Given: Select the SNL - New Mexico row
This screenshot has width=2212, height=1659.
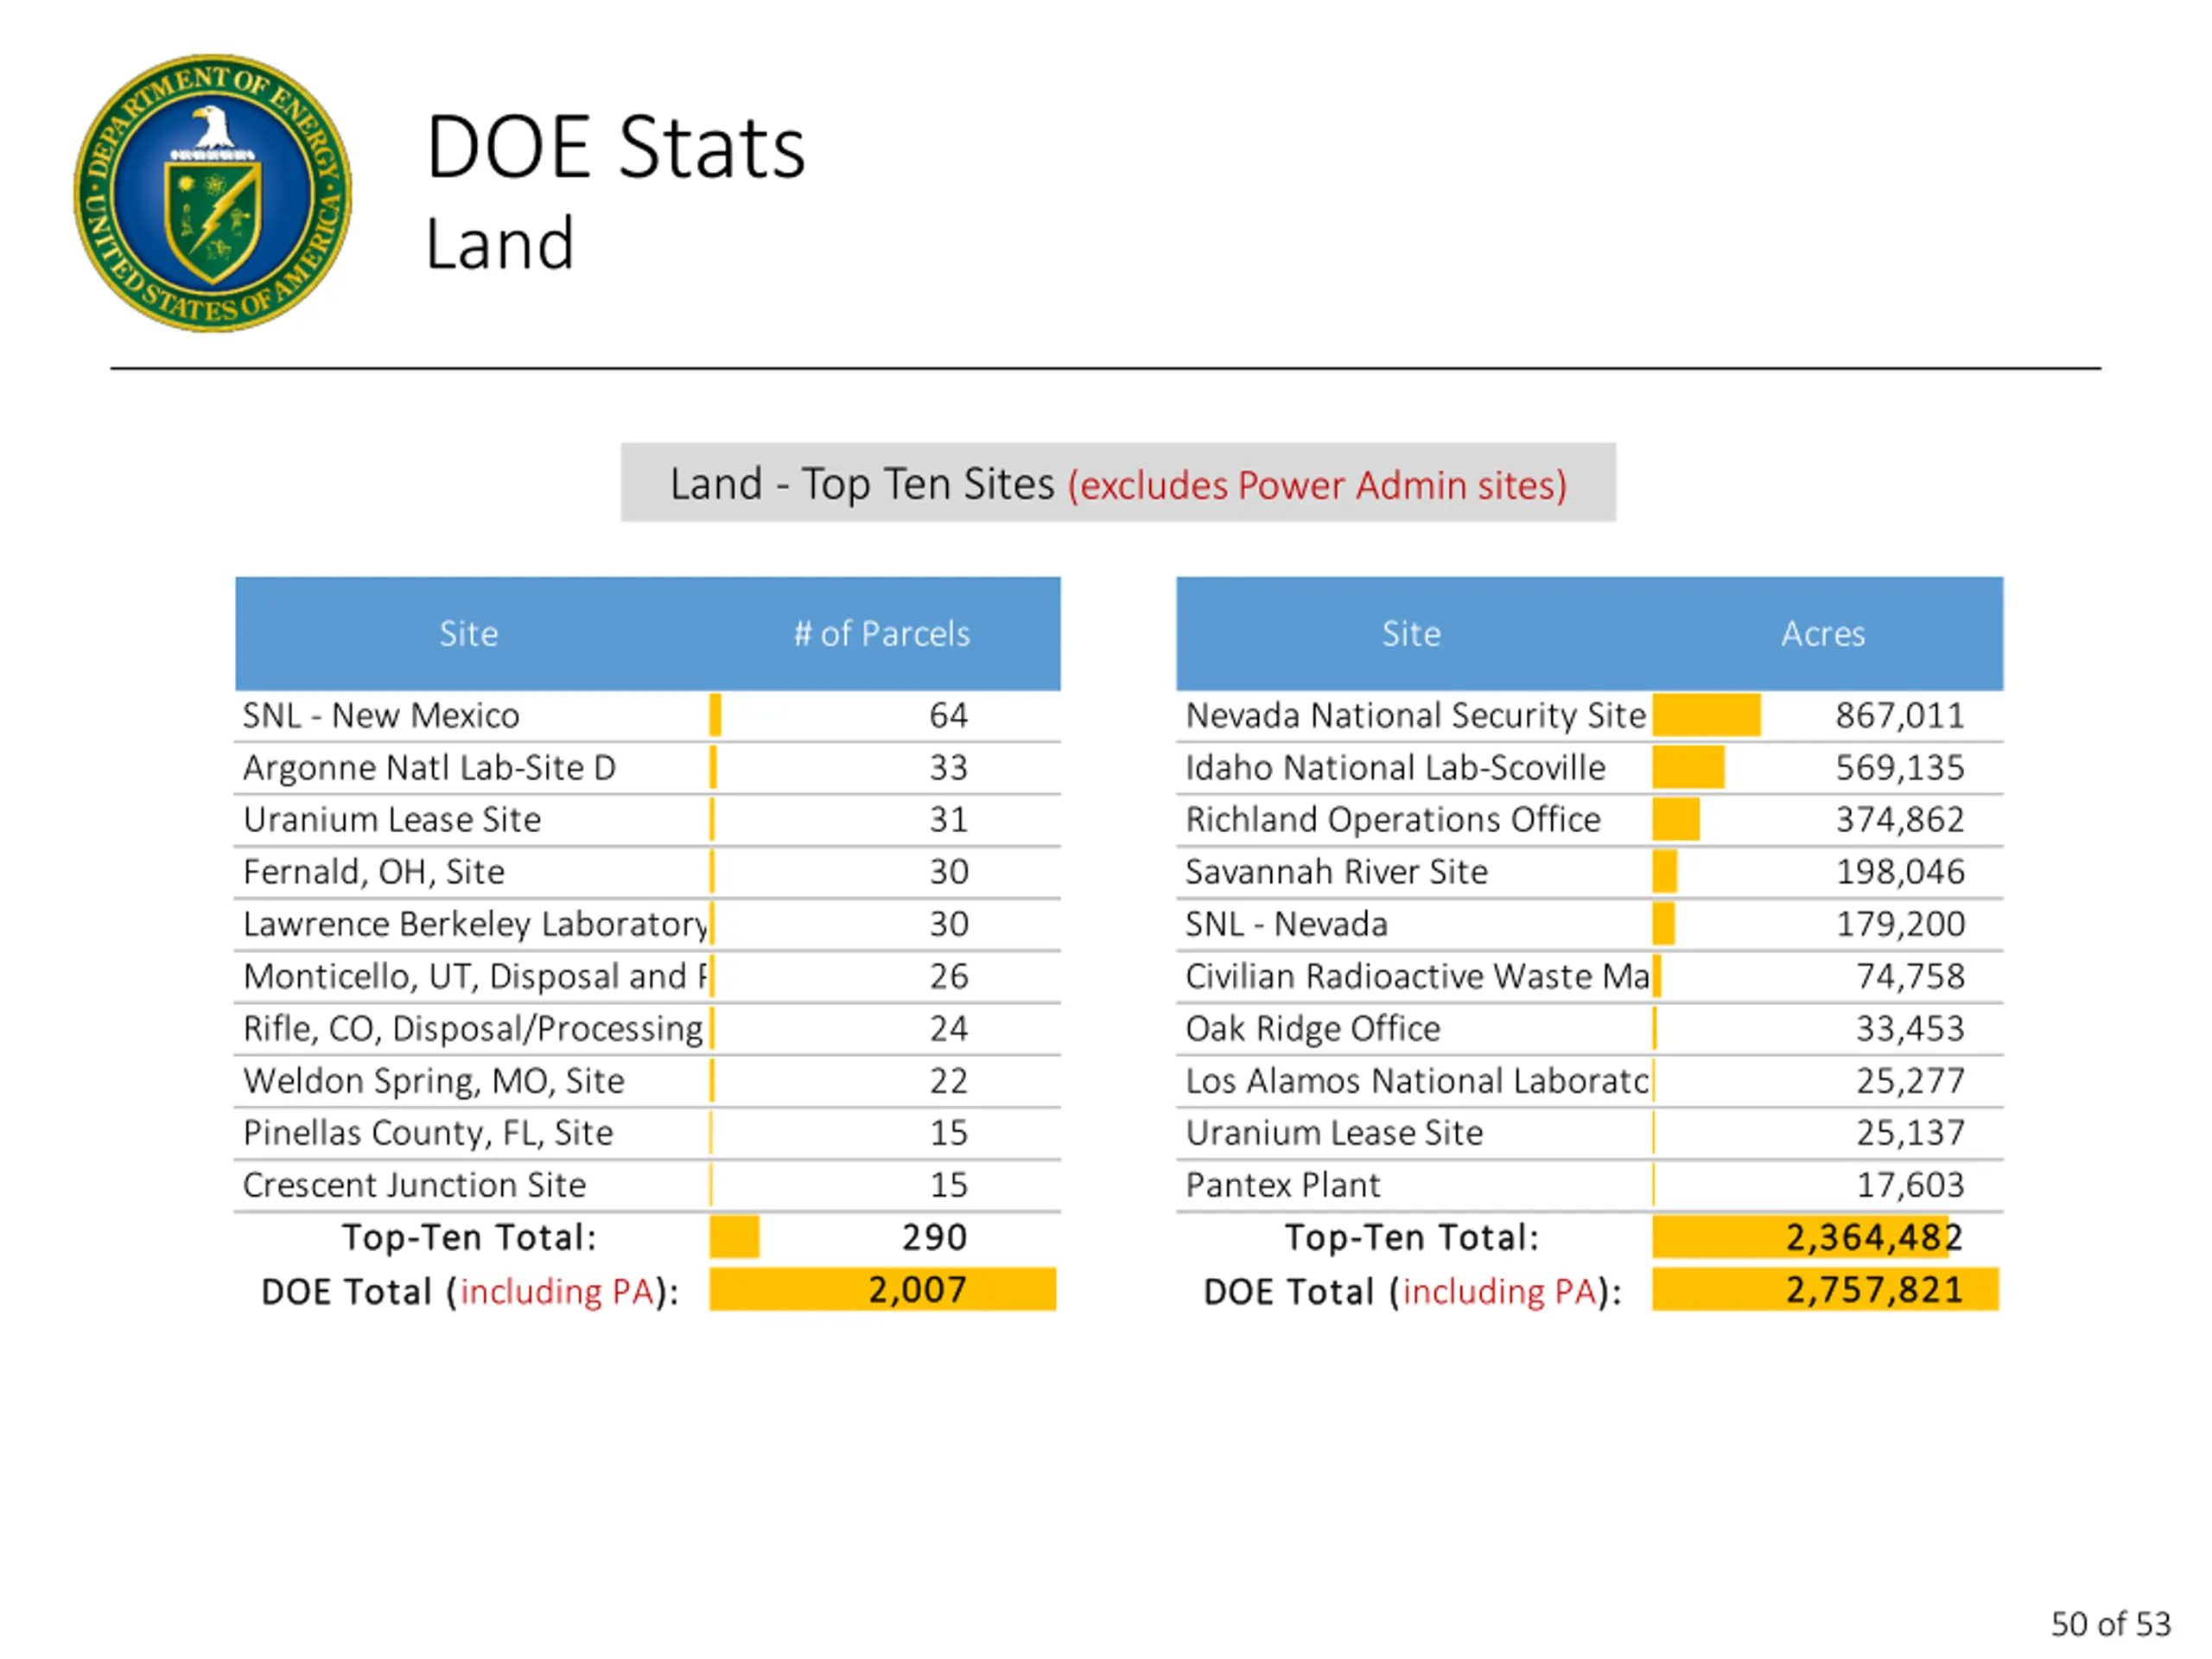Looking at the screenshot, I should 381,716.
